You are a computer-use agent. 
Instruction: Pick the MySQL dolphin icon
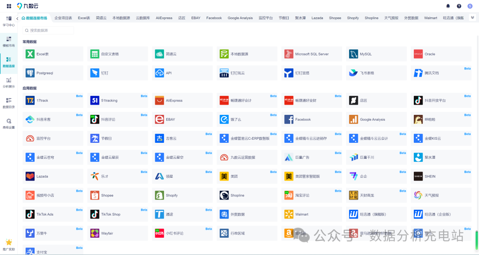click(x=353, y=54)
